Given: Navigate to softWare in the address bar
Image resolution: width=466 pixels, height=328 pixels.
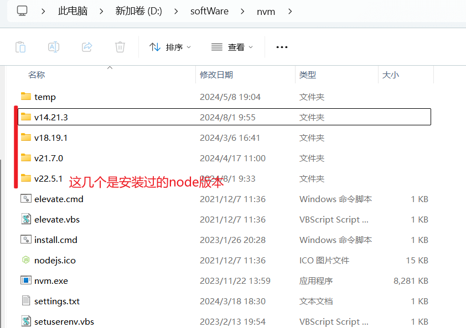Looking at the screenshot, I should 209,11.
